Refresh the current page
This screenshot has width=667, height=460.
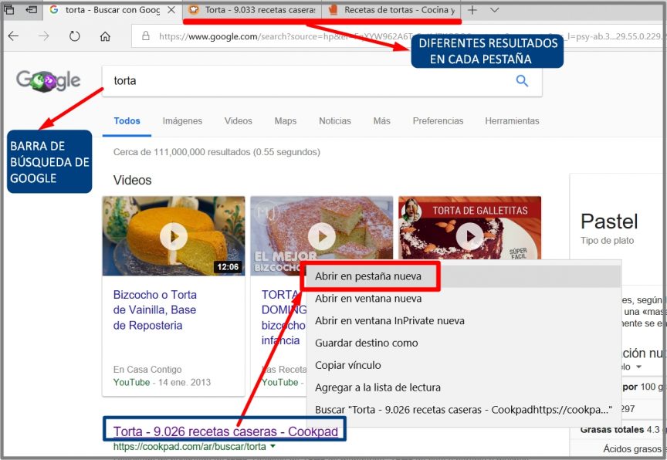coord(74,37)
